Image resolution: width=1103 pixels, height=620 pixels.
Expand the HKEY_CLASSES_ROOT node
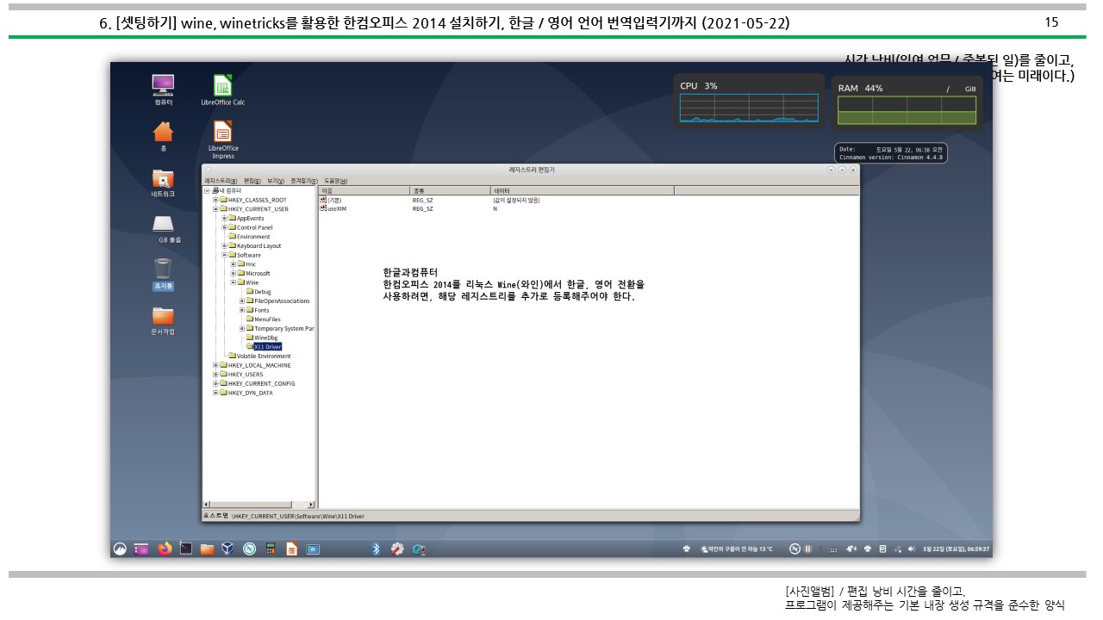215,200
